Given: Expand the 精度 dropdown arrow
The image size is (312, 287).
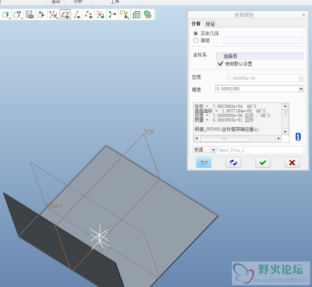Looking at the screenshot, I should pos(301,89).
